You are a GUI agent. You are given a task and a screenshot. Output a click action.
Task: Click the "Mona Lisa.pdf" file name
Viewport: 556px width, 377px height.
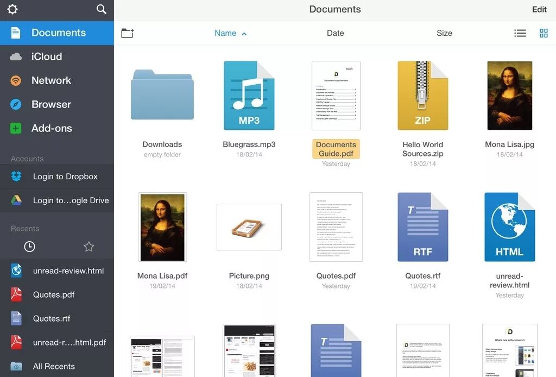162,275
